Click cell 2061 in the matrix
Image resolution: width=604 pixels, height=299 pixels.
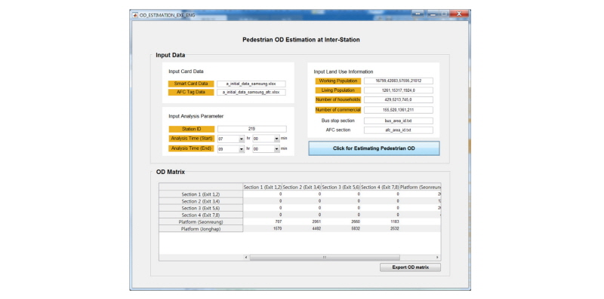click(x=301, y=221)
